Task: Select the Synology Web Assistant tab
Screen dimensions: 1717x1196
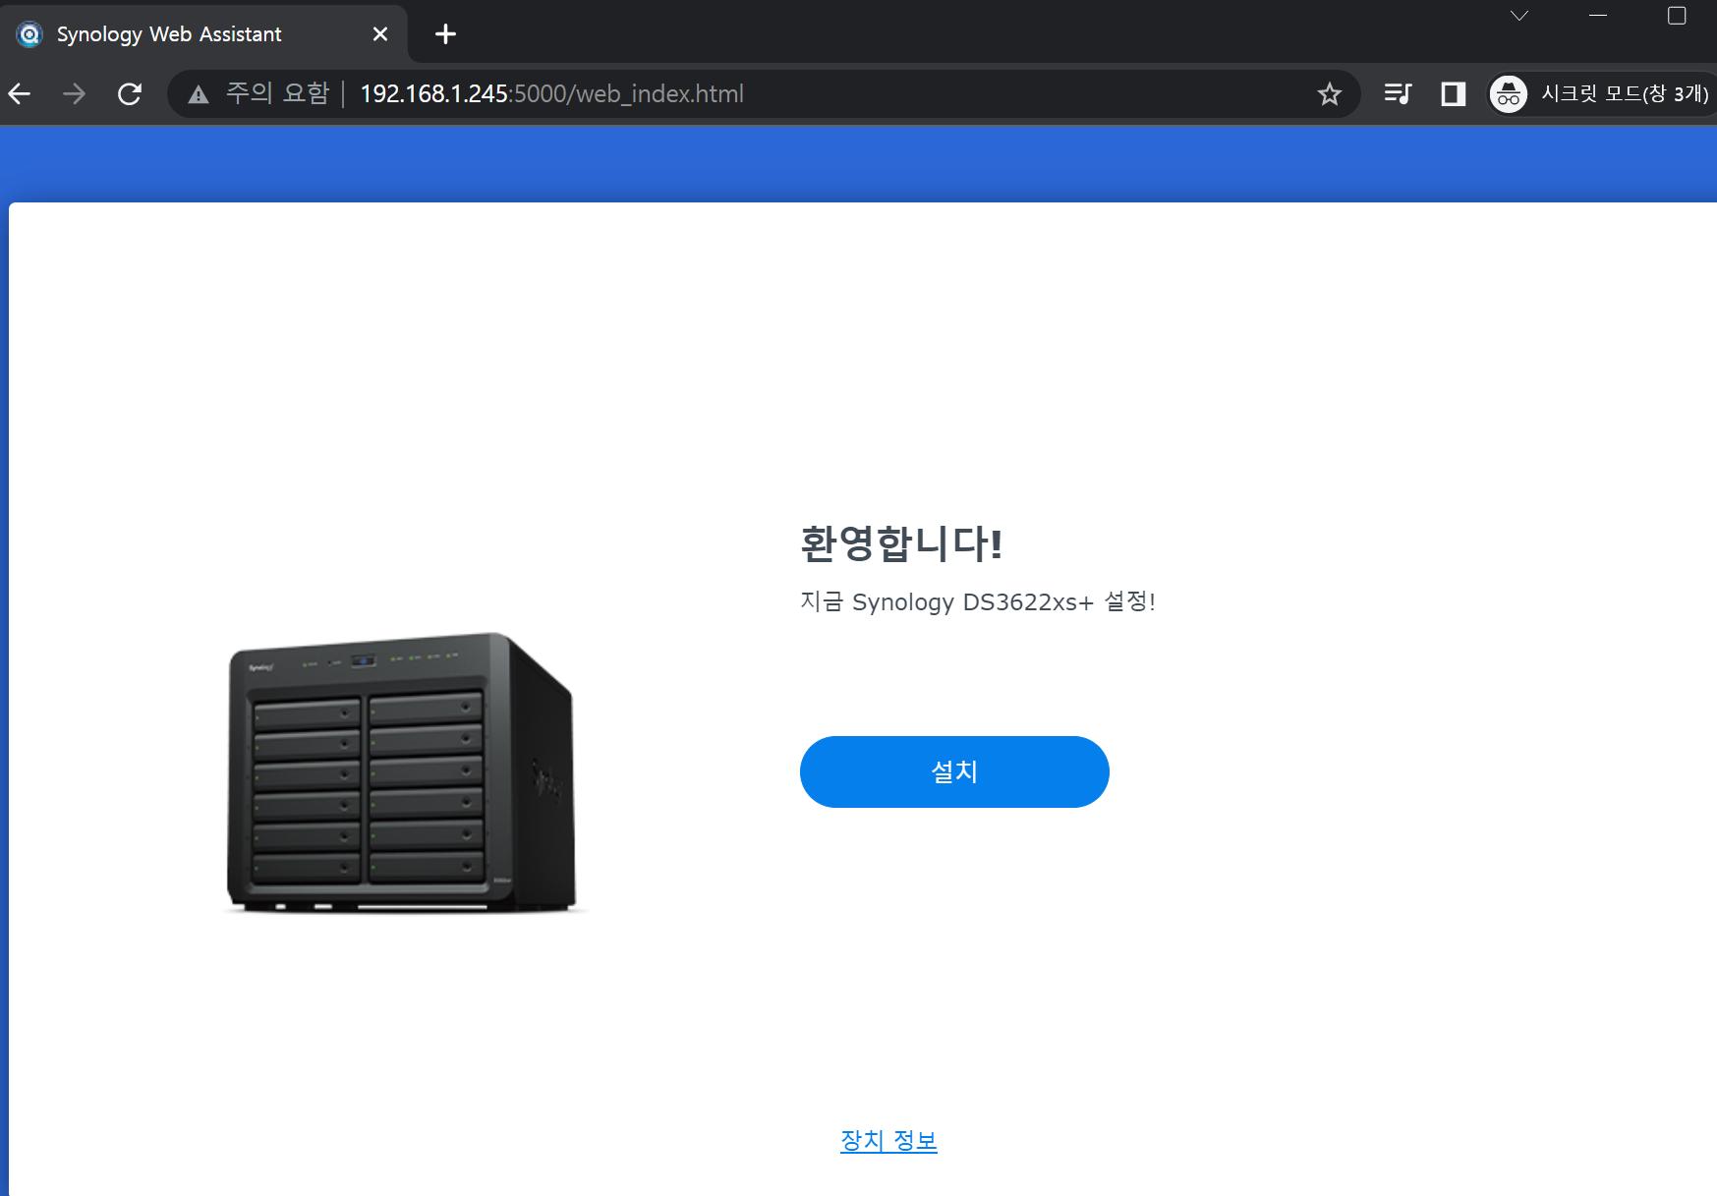Action: click(169, 34)
